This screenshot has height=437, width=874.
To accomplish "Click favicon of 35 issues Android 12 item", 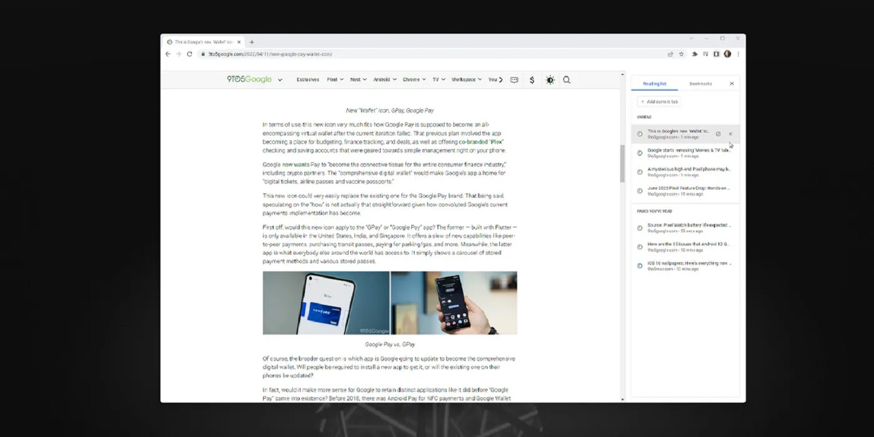I will 640,247.
